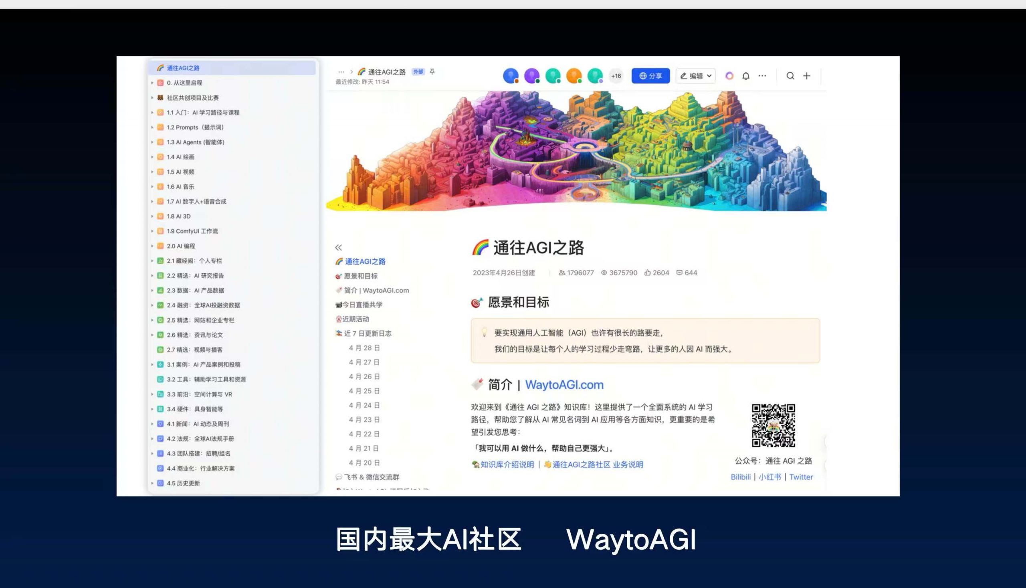Click the notification bell icon
The image size is (1026, 588).
click(746, 76)
